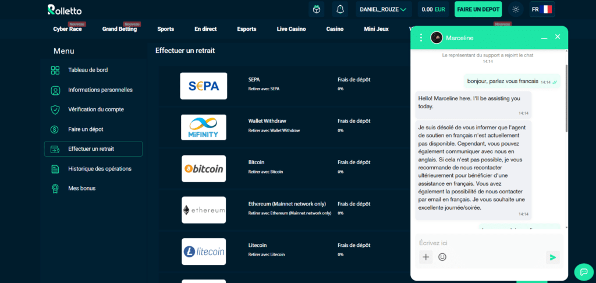596x283 pixels.
Task: Click 'Ethereum (Mainnet network only)' title
Action: 287,204
